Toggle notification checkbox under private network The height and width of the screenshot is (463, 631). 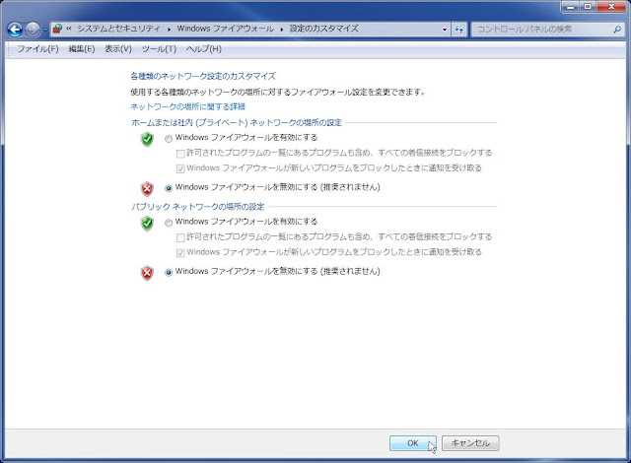point(180,168)
